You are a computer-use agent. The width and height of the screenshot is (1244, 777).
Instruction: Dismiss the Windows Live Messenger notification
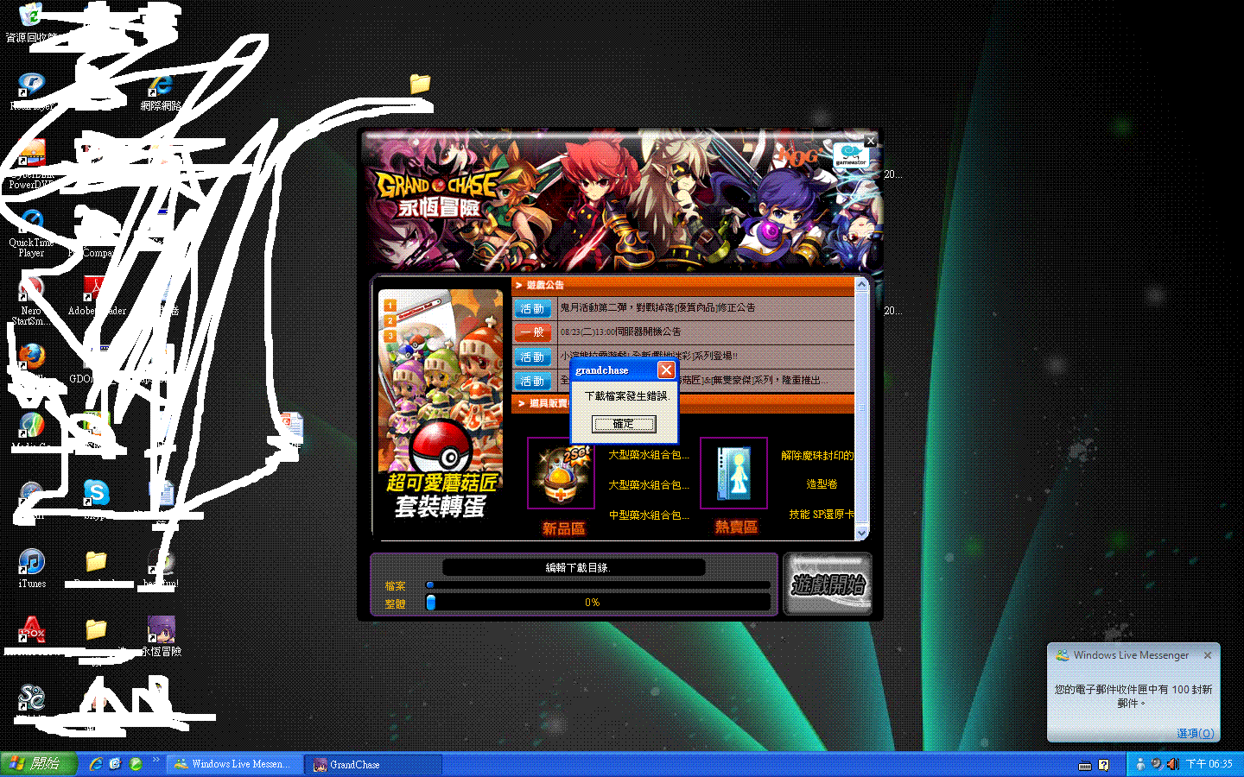coord(1208,655)
